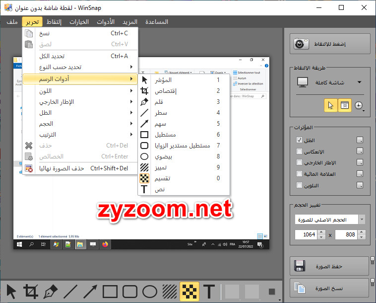
Task: Enable the الإنعكاس reflection checkbox
Action: (299, 151)
